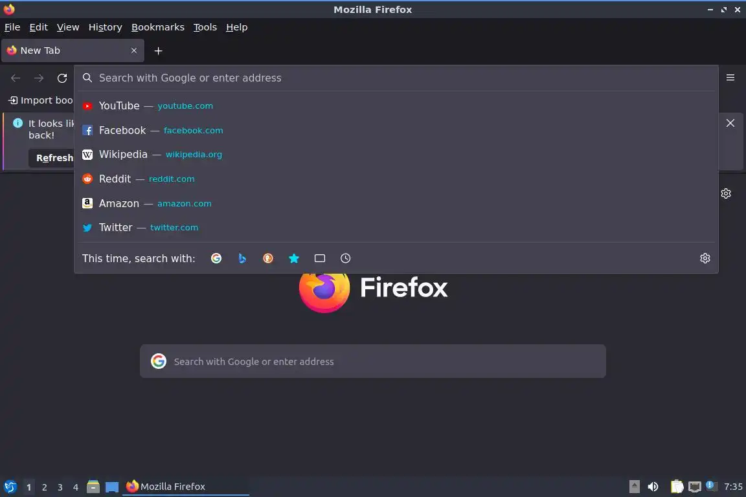Open Amazon suggestion row
Screen dimensions: 746x497
[x=396, y=203]
